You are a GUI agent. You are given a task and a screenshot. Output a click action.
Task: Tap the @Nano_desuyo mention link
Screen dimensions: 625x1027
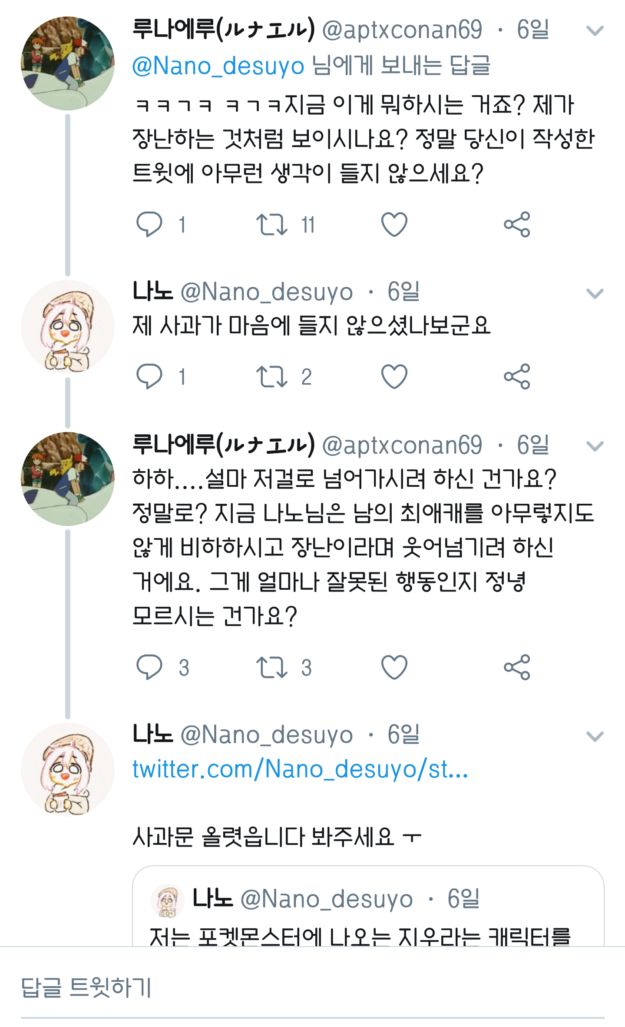click(x=218, y=66)
